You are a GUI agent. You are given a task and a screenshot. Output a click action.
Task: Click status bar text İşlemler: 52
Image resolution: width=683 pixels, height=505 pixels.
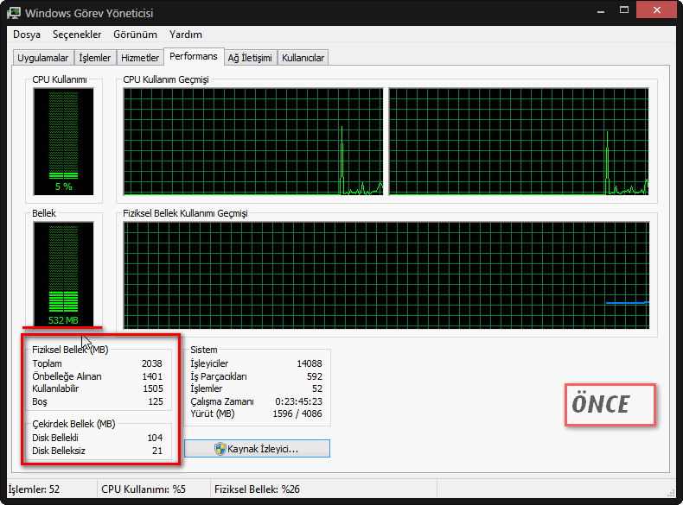tap(34, 489)
